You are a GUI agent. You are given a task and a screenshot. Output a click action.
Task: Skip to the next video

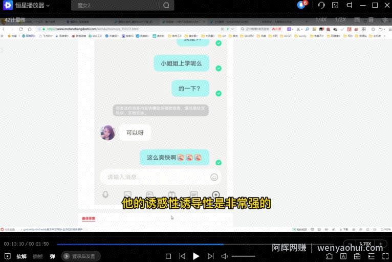pyautogui.click(x=211, y=256)
